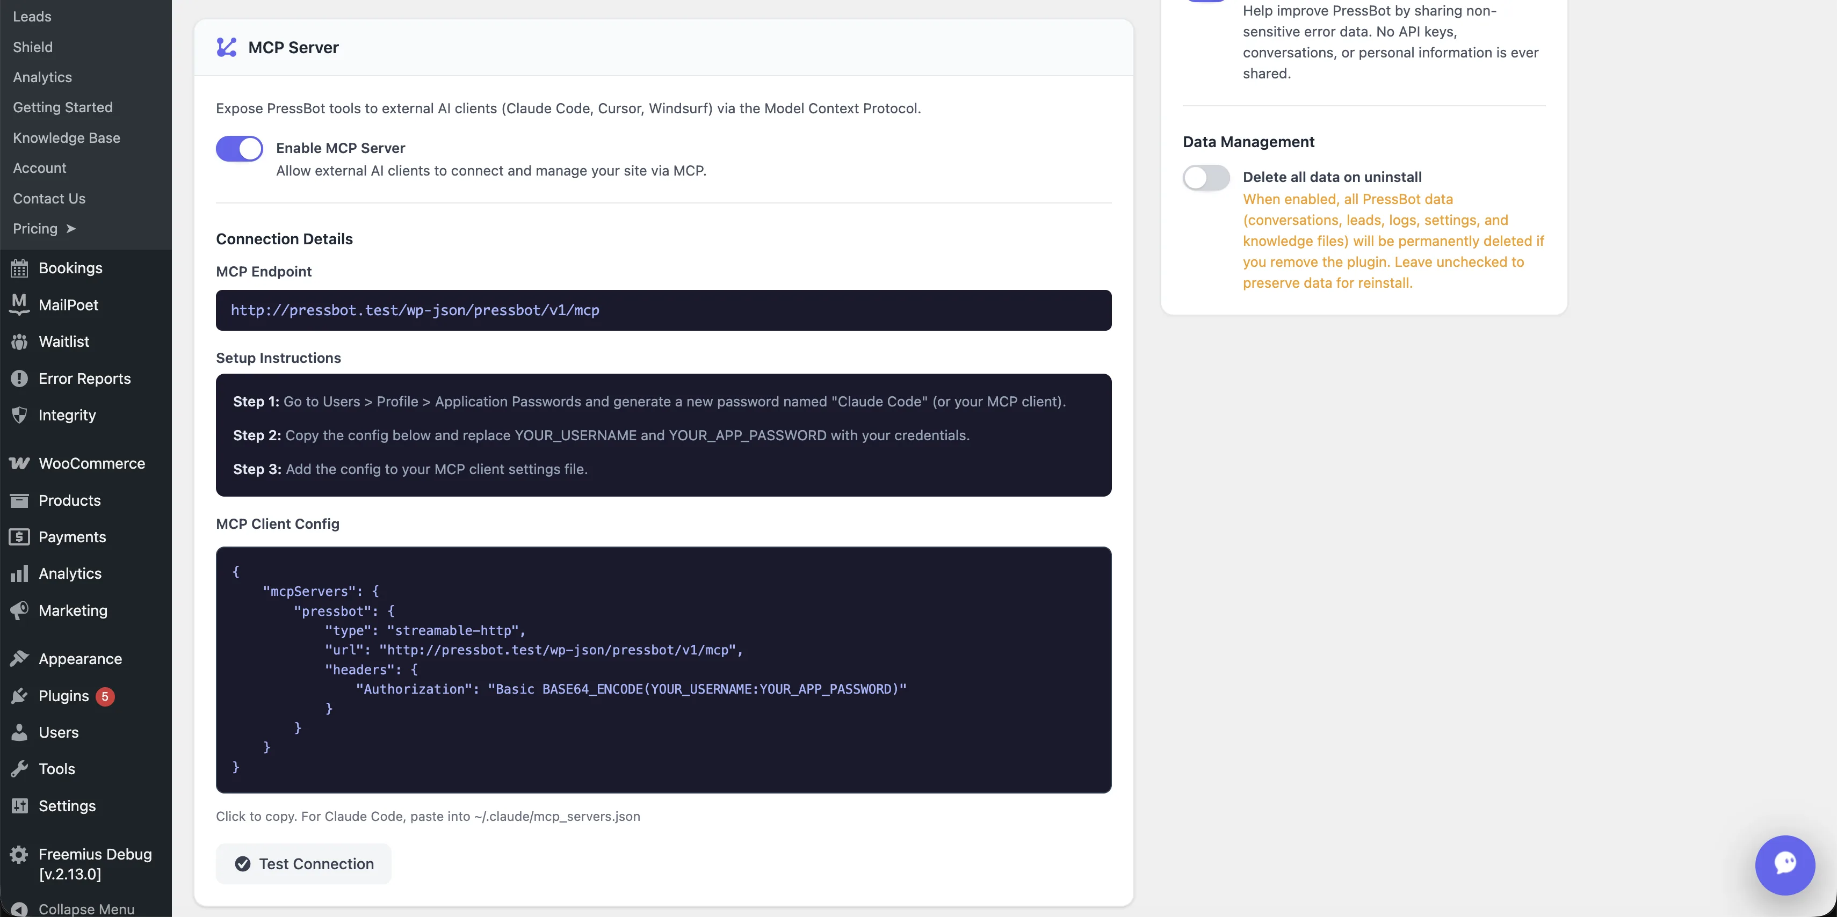Click the MCP Client Config code block to copy
This screenshot has width=1837, height=917.
pyautogui.click(x=663, y=669)
